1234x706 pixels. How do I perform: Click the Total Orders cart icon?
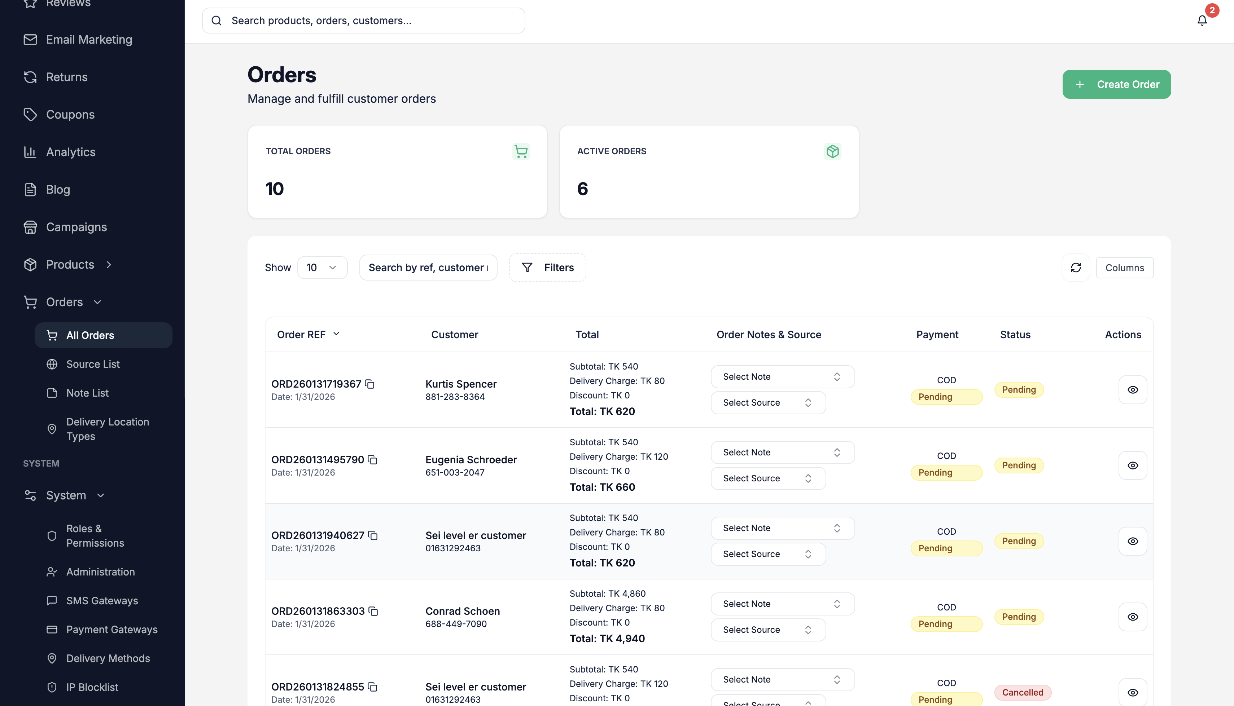520,151
